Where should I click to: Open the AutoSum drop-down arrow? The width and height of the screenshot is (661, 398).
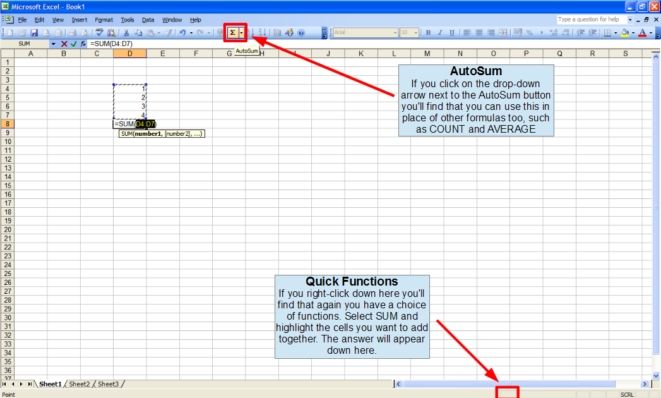click(x=241, y=32)
